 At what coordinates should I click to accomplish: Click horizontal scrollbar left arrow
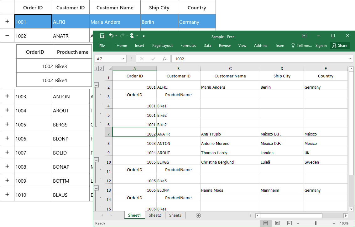click(x=258, y=216)
